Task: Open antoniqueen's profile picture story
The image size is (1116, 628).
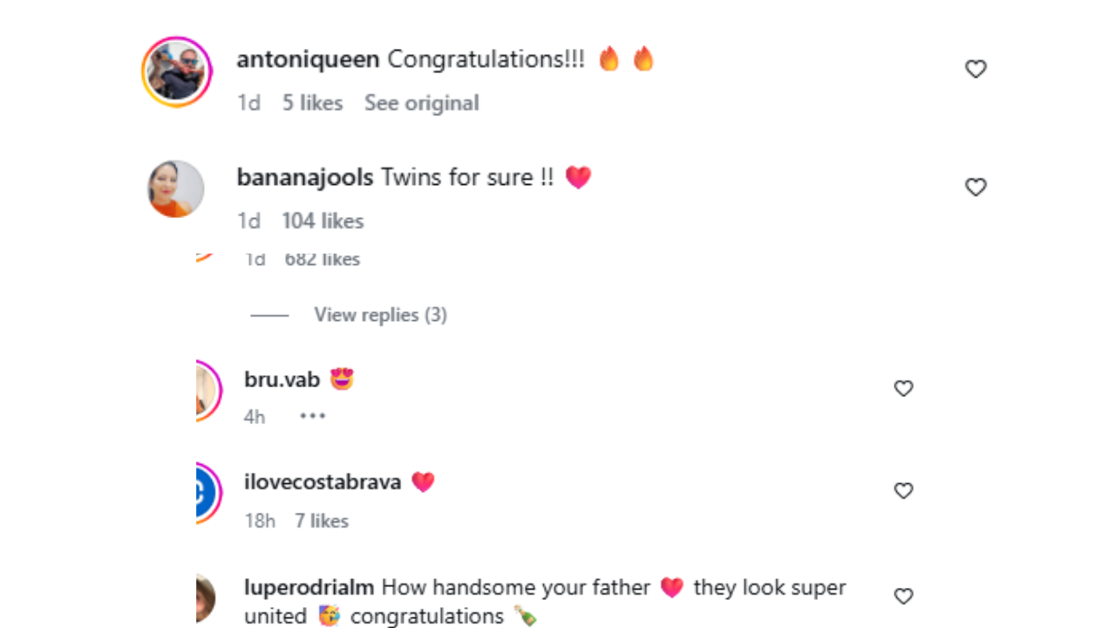Action: 177,72
